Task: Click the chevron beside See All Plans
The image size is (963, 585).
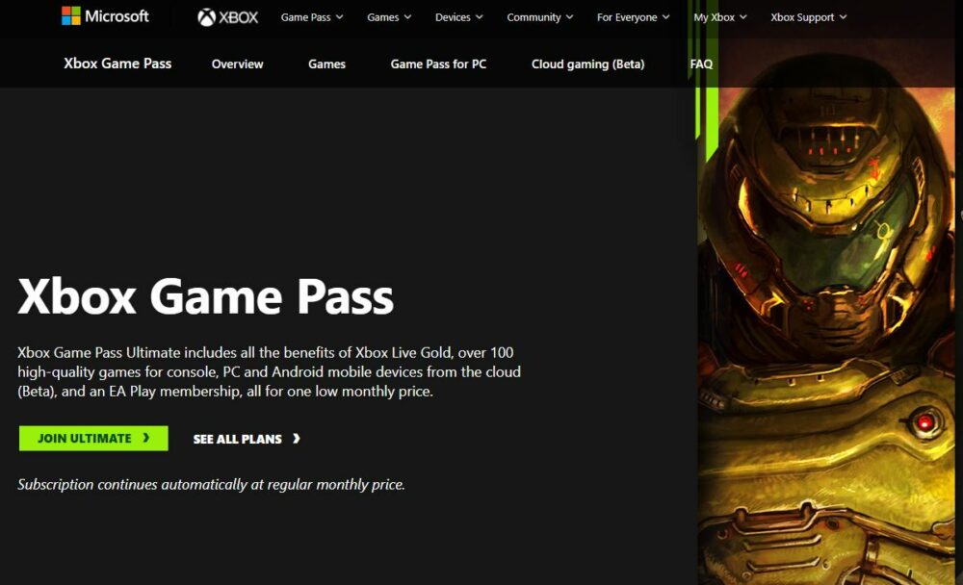Action: point(296,439)
